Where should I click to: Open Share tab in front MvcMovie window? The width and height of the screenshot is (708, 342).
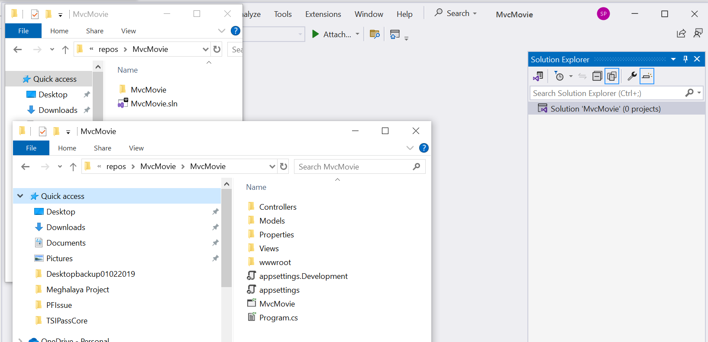point(103,148)
